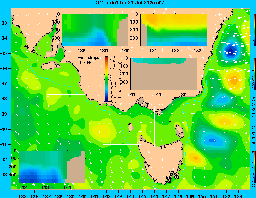Click the '139' tick label under the top-left inset
The height and width of the screenshot is (198, 256).
pos(104,51)
